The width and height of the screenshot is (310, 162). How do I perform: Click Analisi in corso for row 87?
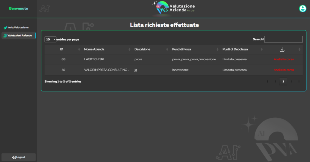click(284, 70)
